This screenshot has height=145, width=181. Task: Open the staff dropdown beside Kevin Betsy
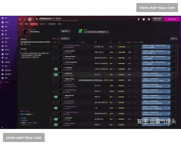click(x=65, y=31)
